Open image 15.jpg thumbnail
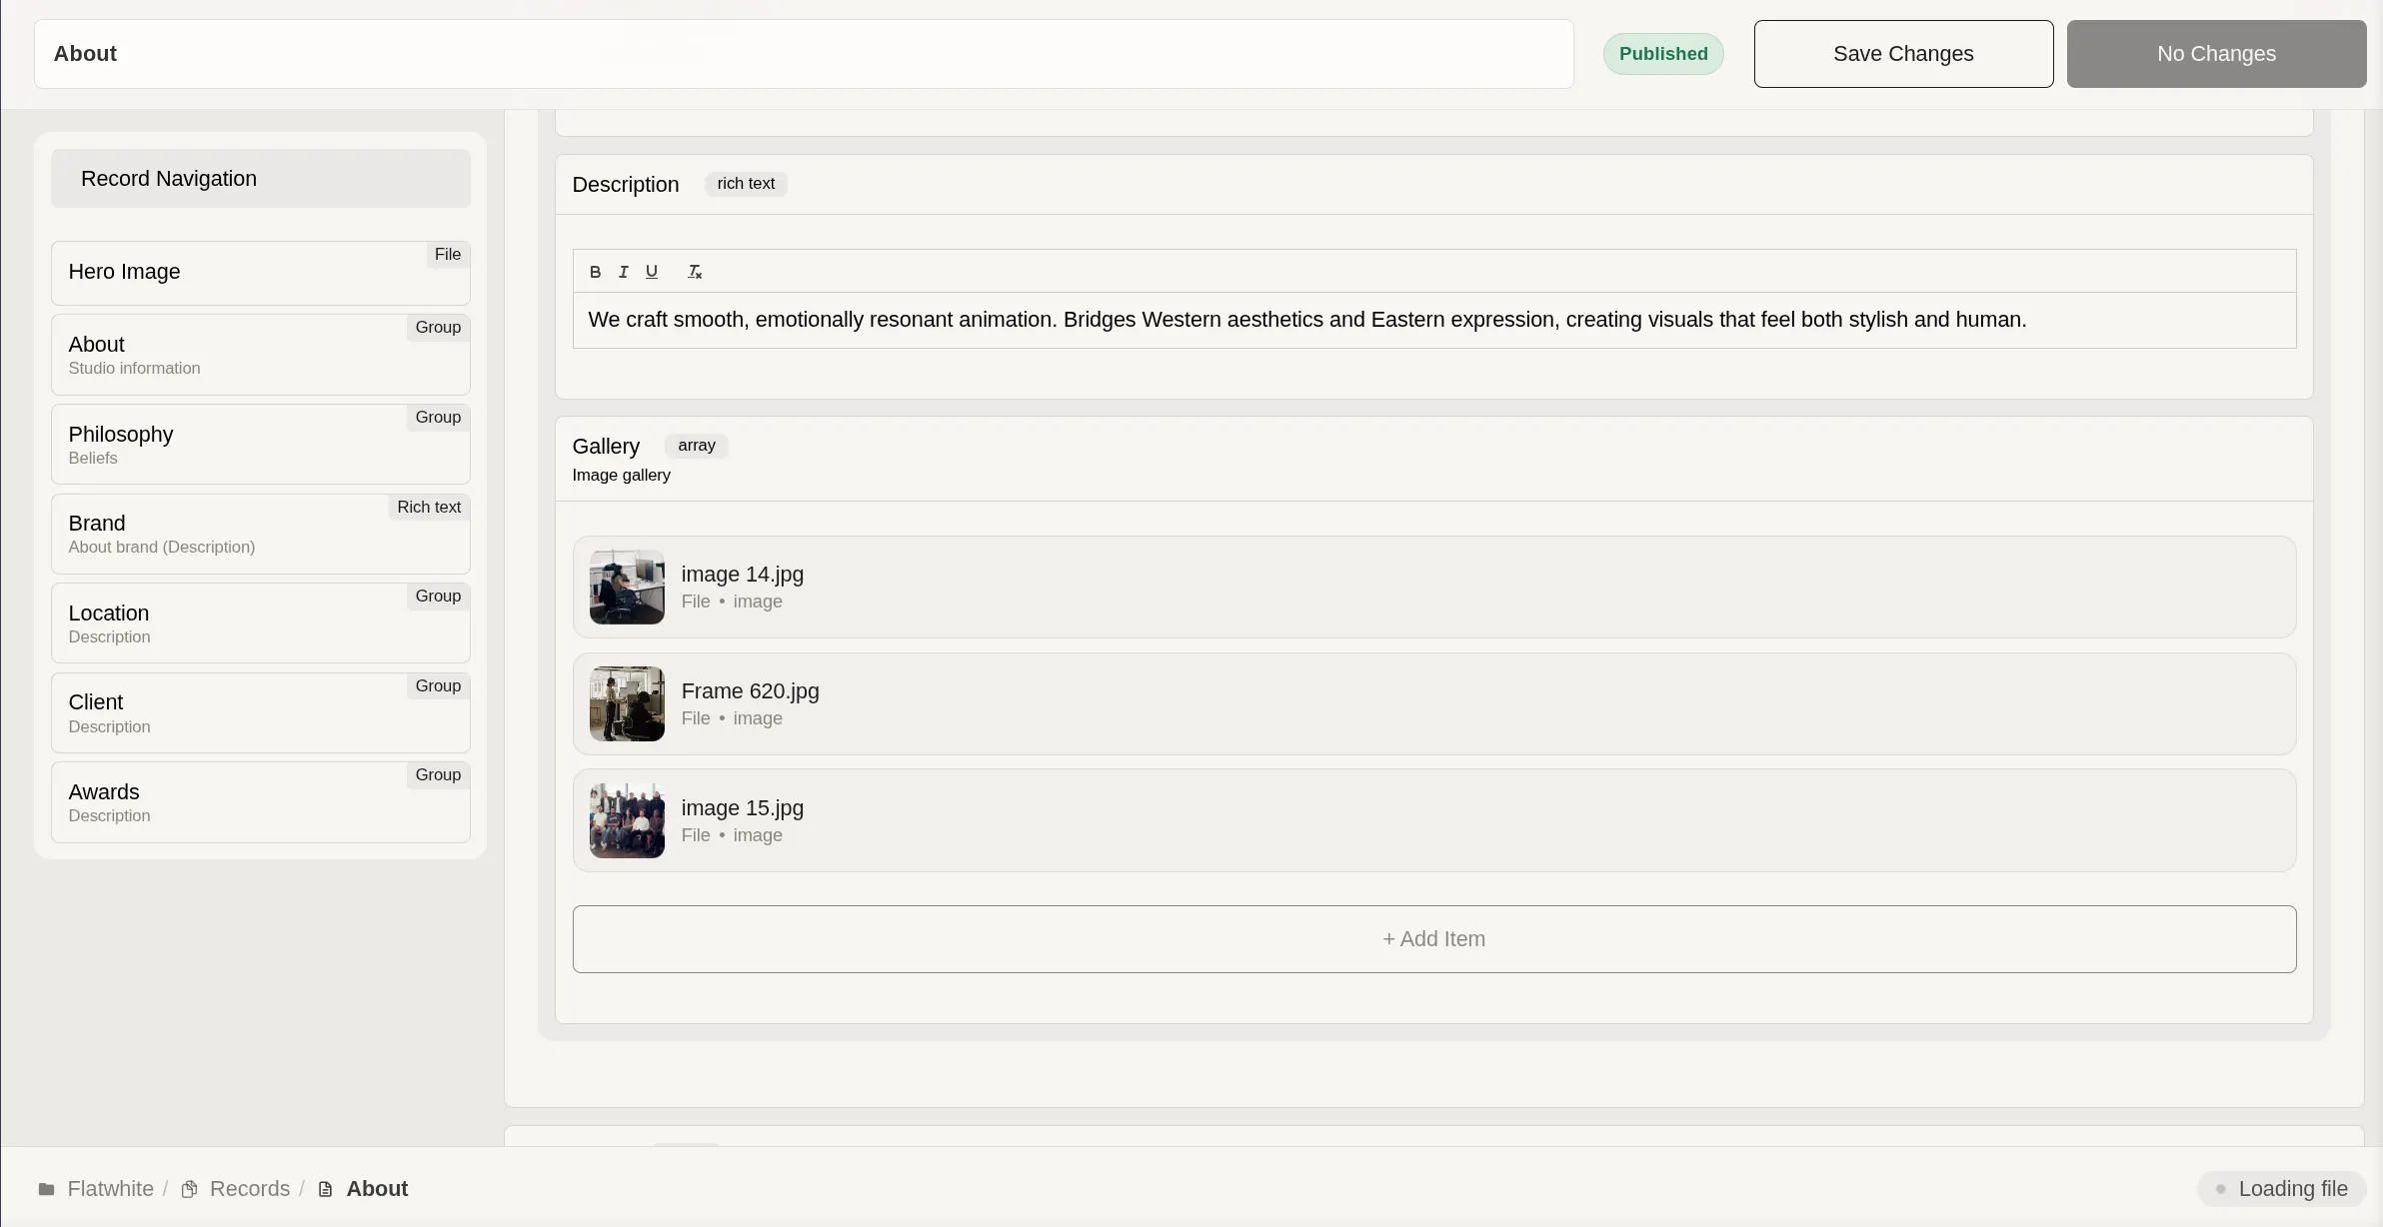The height and width of the screenshot is (1227, 2383). (627, 821)
